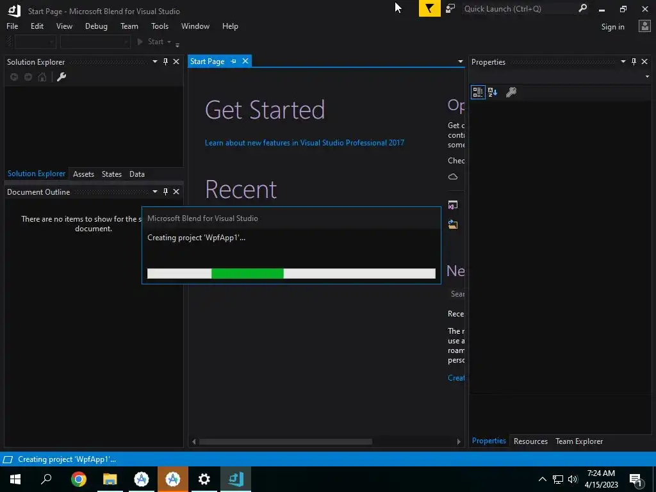Click the cloud checkout icon on Start Page

[x=453, y=177]
